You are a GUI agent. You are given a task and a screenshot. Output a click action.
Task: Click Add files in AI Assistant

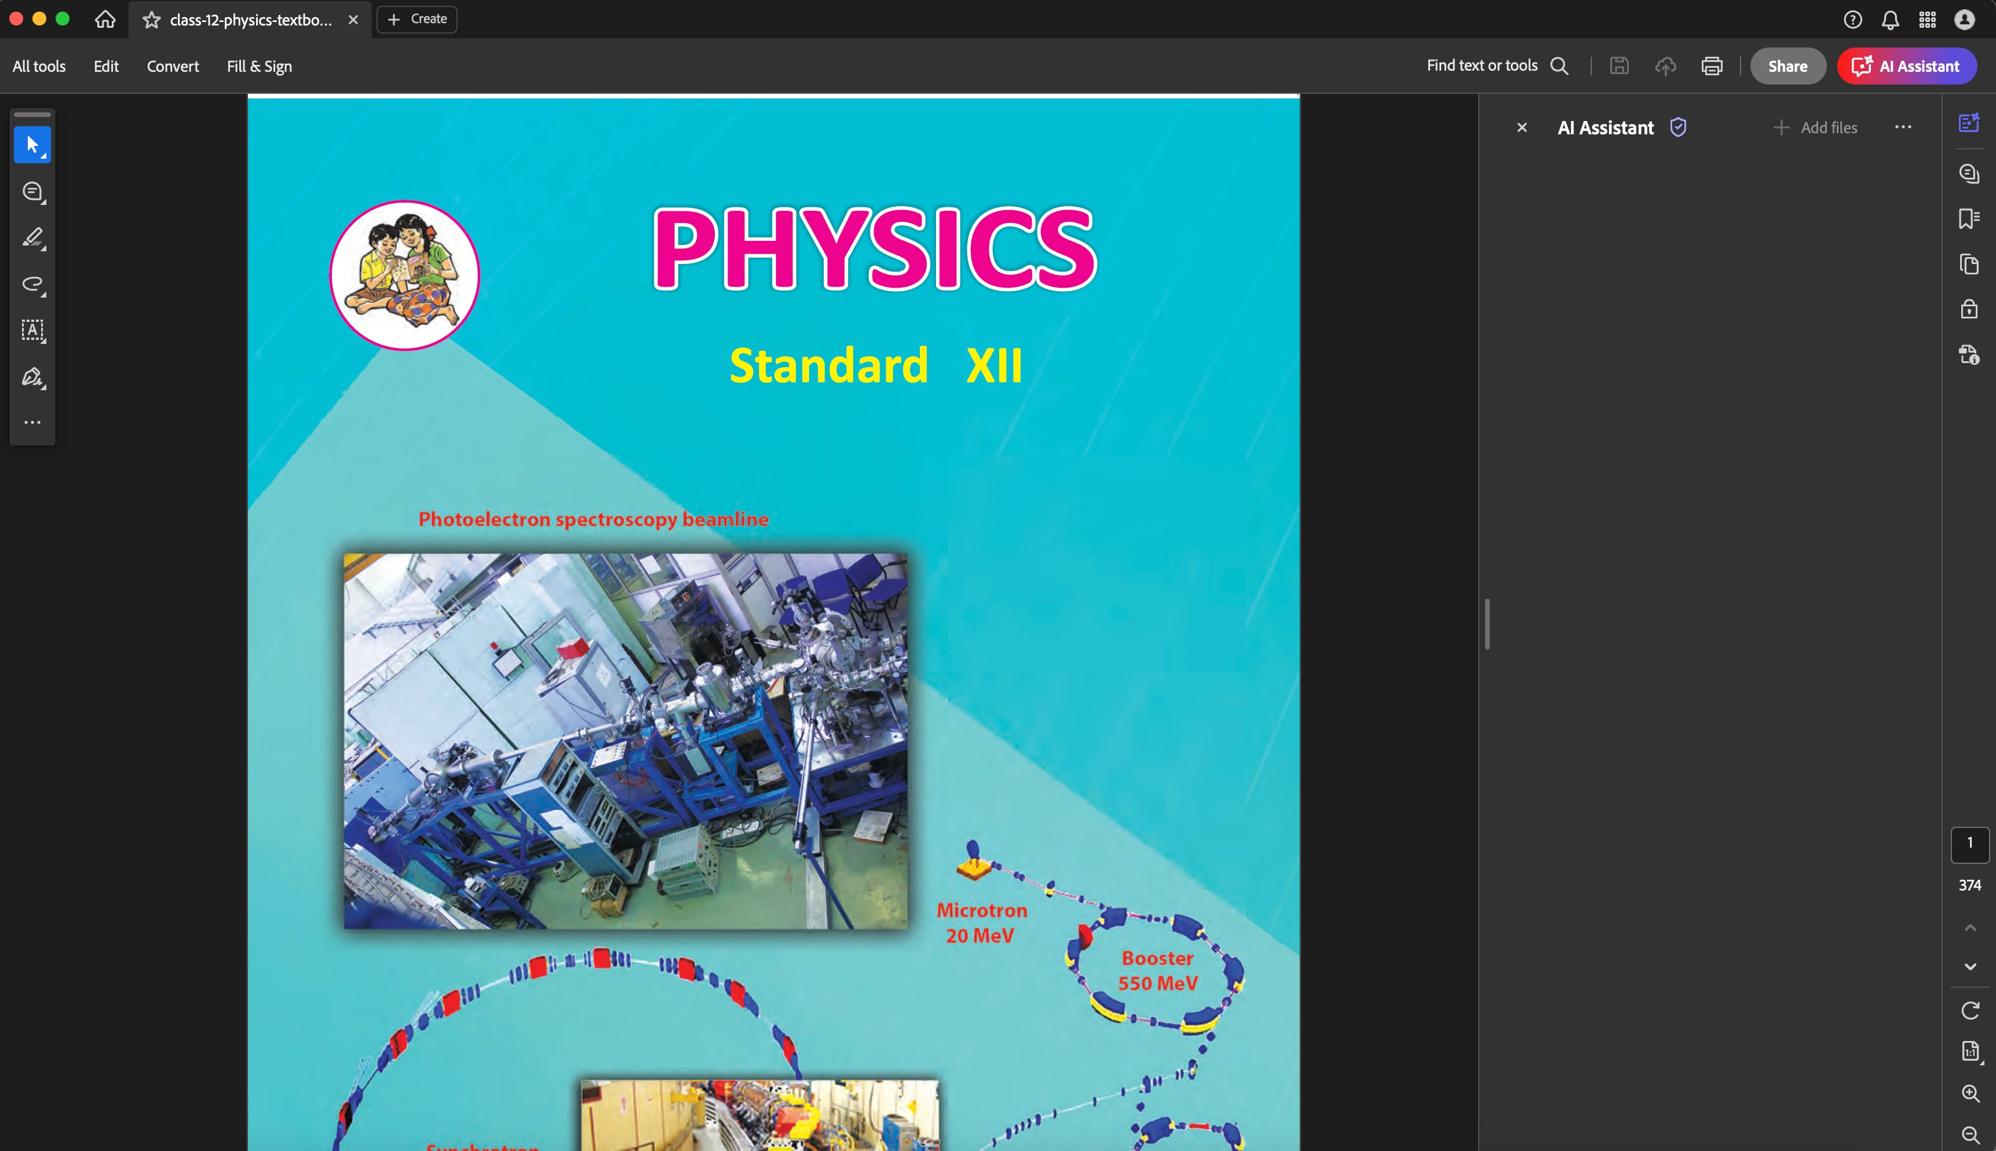(1815, 127)
